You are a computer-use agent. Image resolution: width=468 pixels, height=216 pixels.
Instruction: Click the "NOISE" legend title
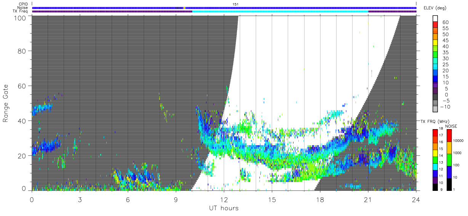(452, 126)
